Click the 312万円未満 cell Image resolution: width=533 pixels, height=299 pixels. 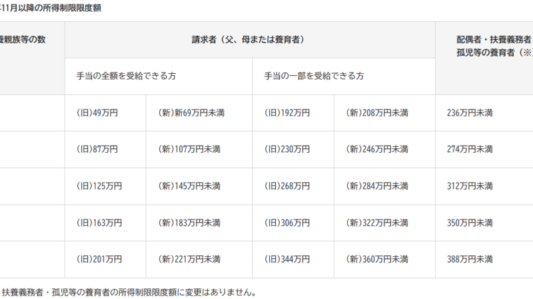pos(470,186)
